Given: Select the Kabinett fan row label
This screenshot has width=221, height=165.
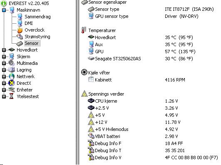Looking at the screenshot, I should coord(103,80).
